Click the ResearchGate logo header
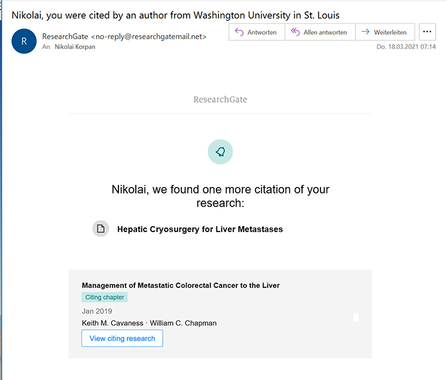Viewport: 447px width, 380px height. click(x=220, y=99)
